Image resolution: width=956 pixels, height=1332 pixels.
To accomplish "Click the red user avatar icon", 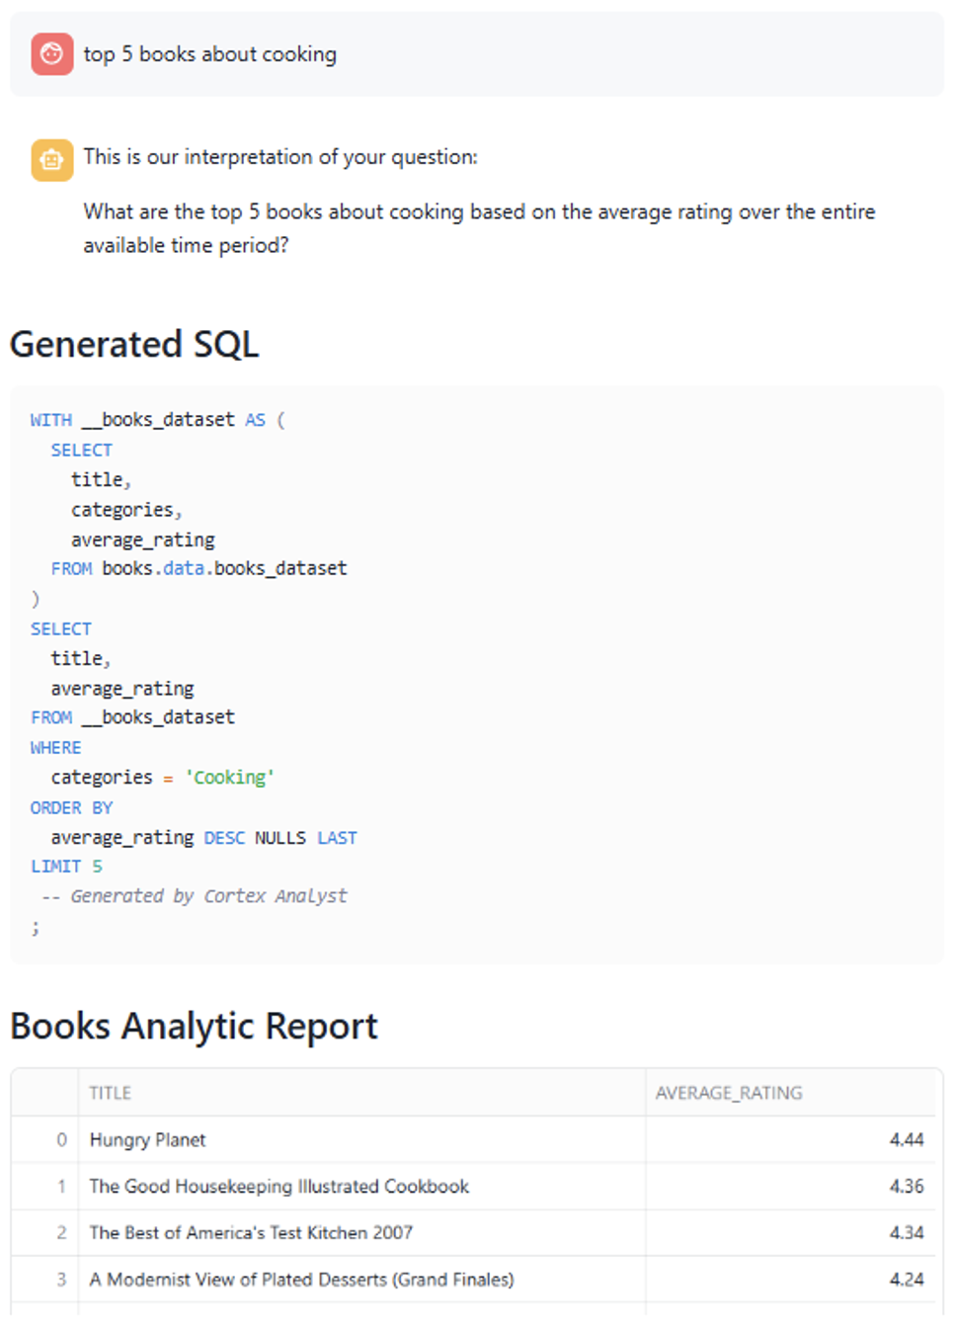I will (51, 54).
